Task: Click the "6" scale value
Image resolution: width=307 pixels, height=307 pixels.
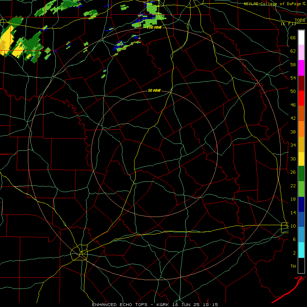Action: 294,239
